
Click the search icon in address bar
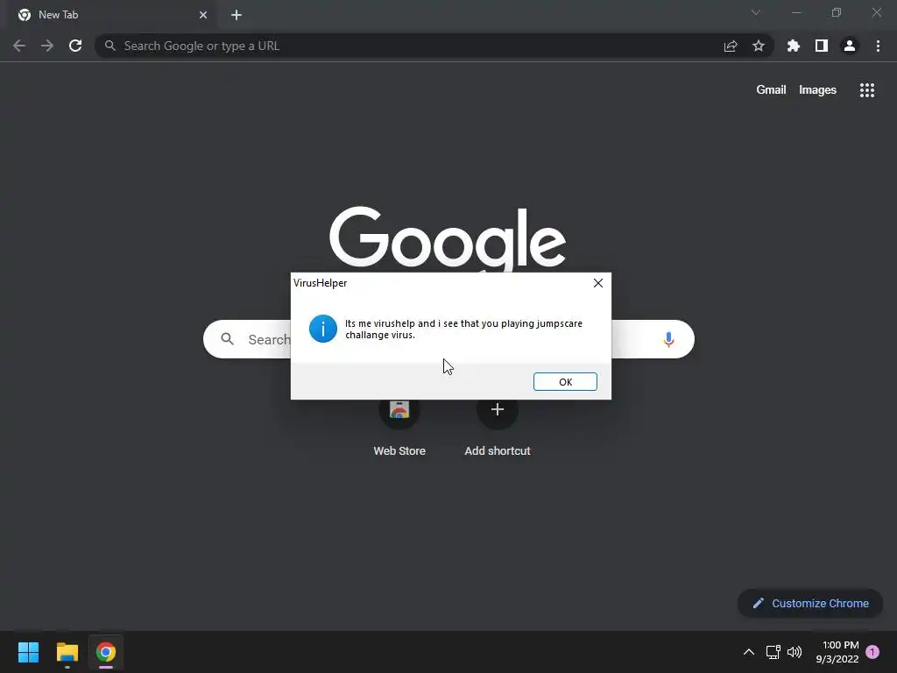click(x=109, y=46)
